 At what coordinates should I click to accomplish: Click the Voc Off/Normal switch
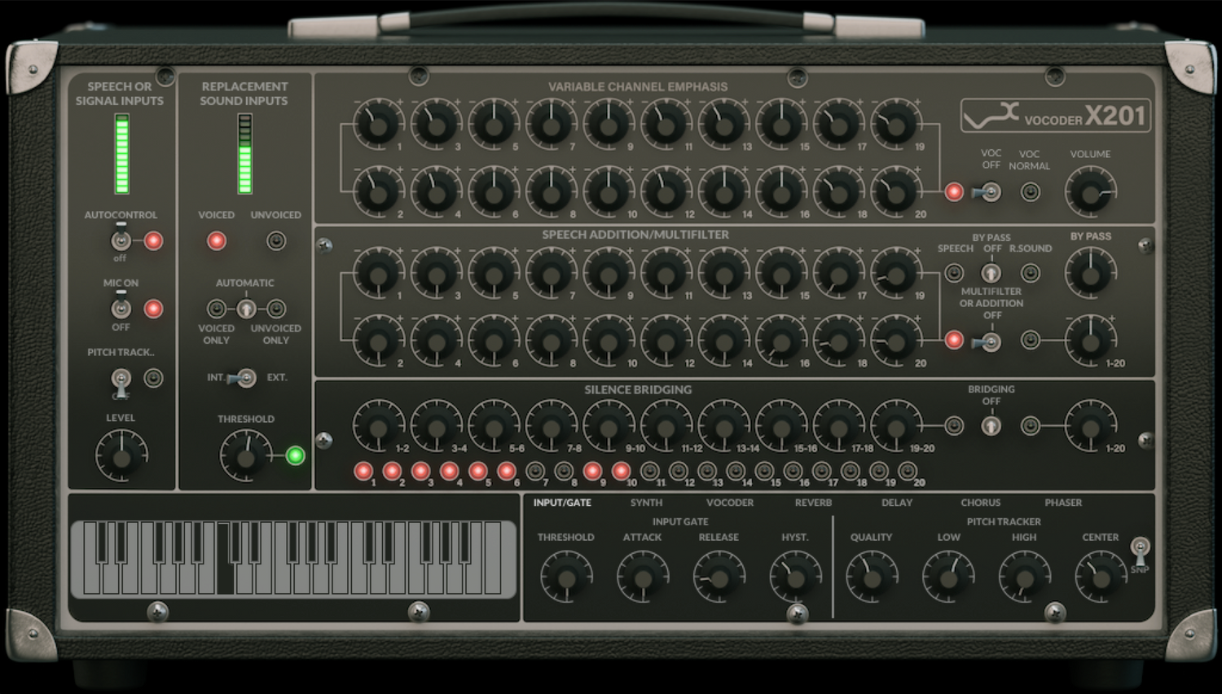(x=990, y=192)
